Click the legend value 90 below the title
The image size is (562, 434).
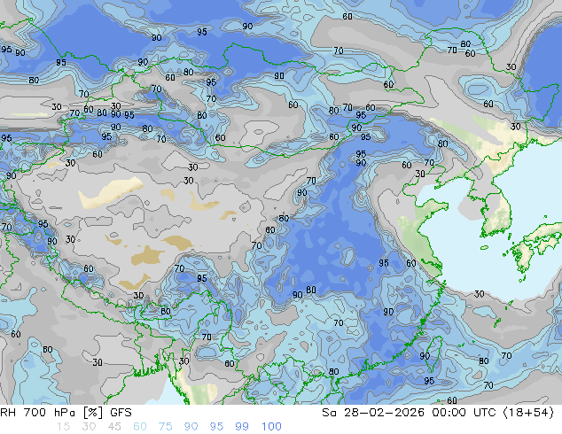click(x=191, y=427)
